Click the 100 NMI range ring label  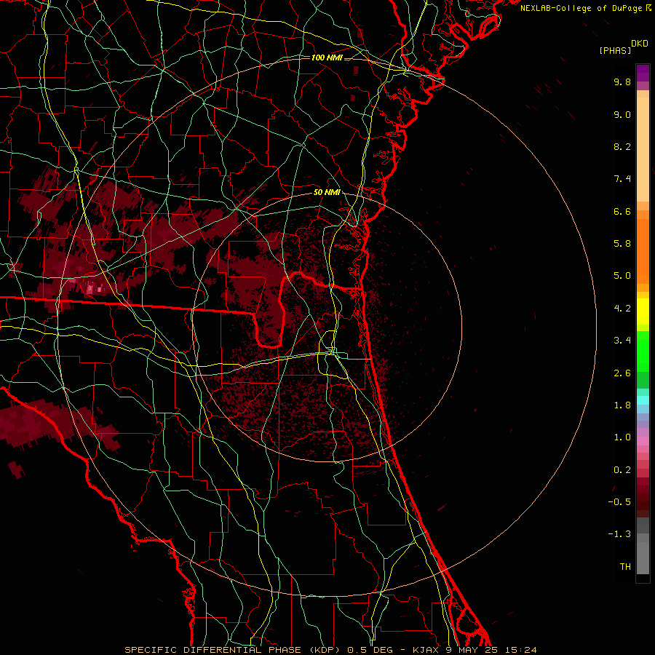point(327,57)
